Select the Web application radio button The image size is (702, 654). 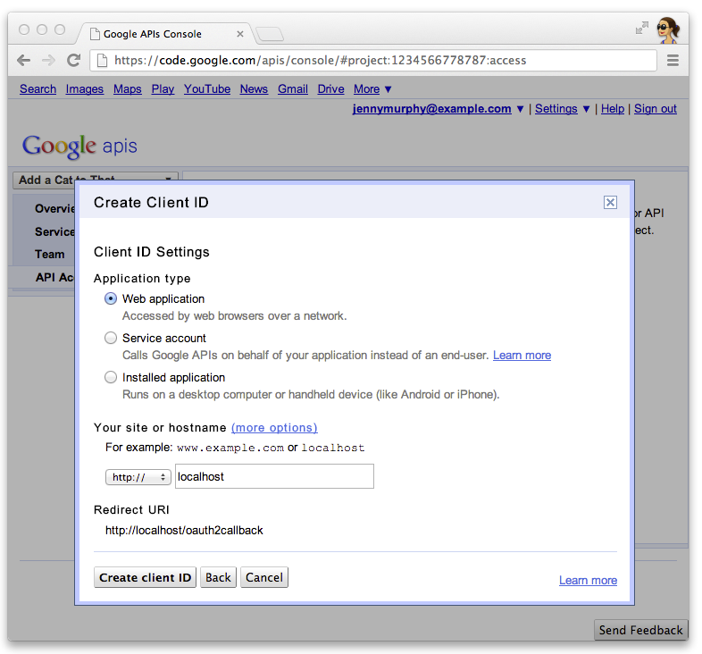pos(111,299)
